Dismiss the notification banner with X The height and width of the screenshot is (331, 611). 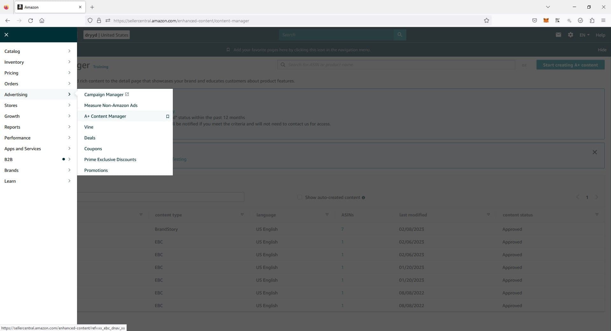(x=594, y=152)
